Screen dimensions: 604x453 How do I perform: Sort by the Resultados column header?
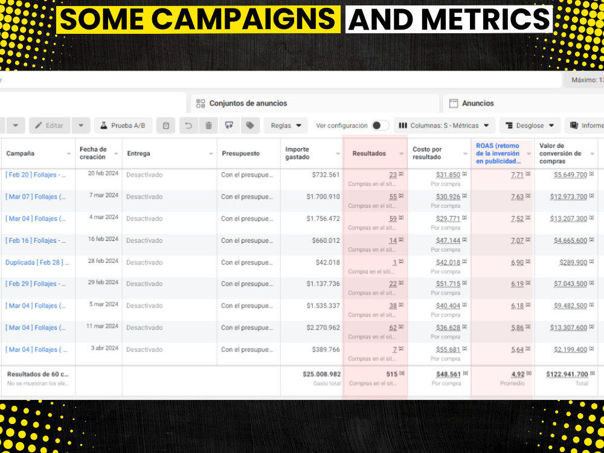(x=375, y=153)
